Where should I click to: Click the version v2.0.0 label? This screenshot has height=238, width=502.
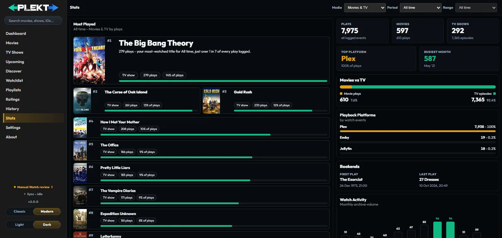point(33,202)
